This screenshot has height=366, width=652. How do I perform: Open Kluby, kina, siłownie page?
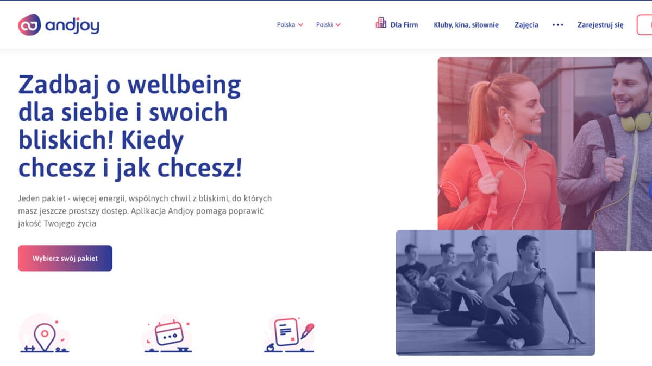(466, 25)
